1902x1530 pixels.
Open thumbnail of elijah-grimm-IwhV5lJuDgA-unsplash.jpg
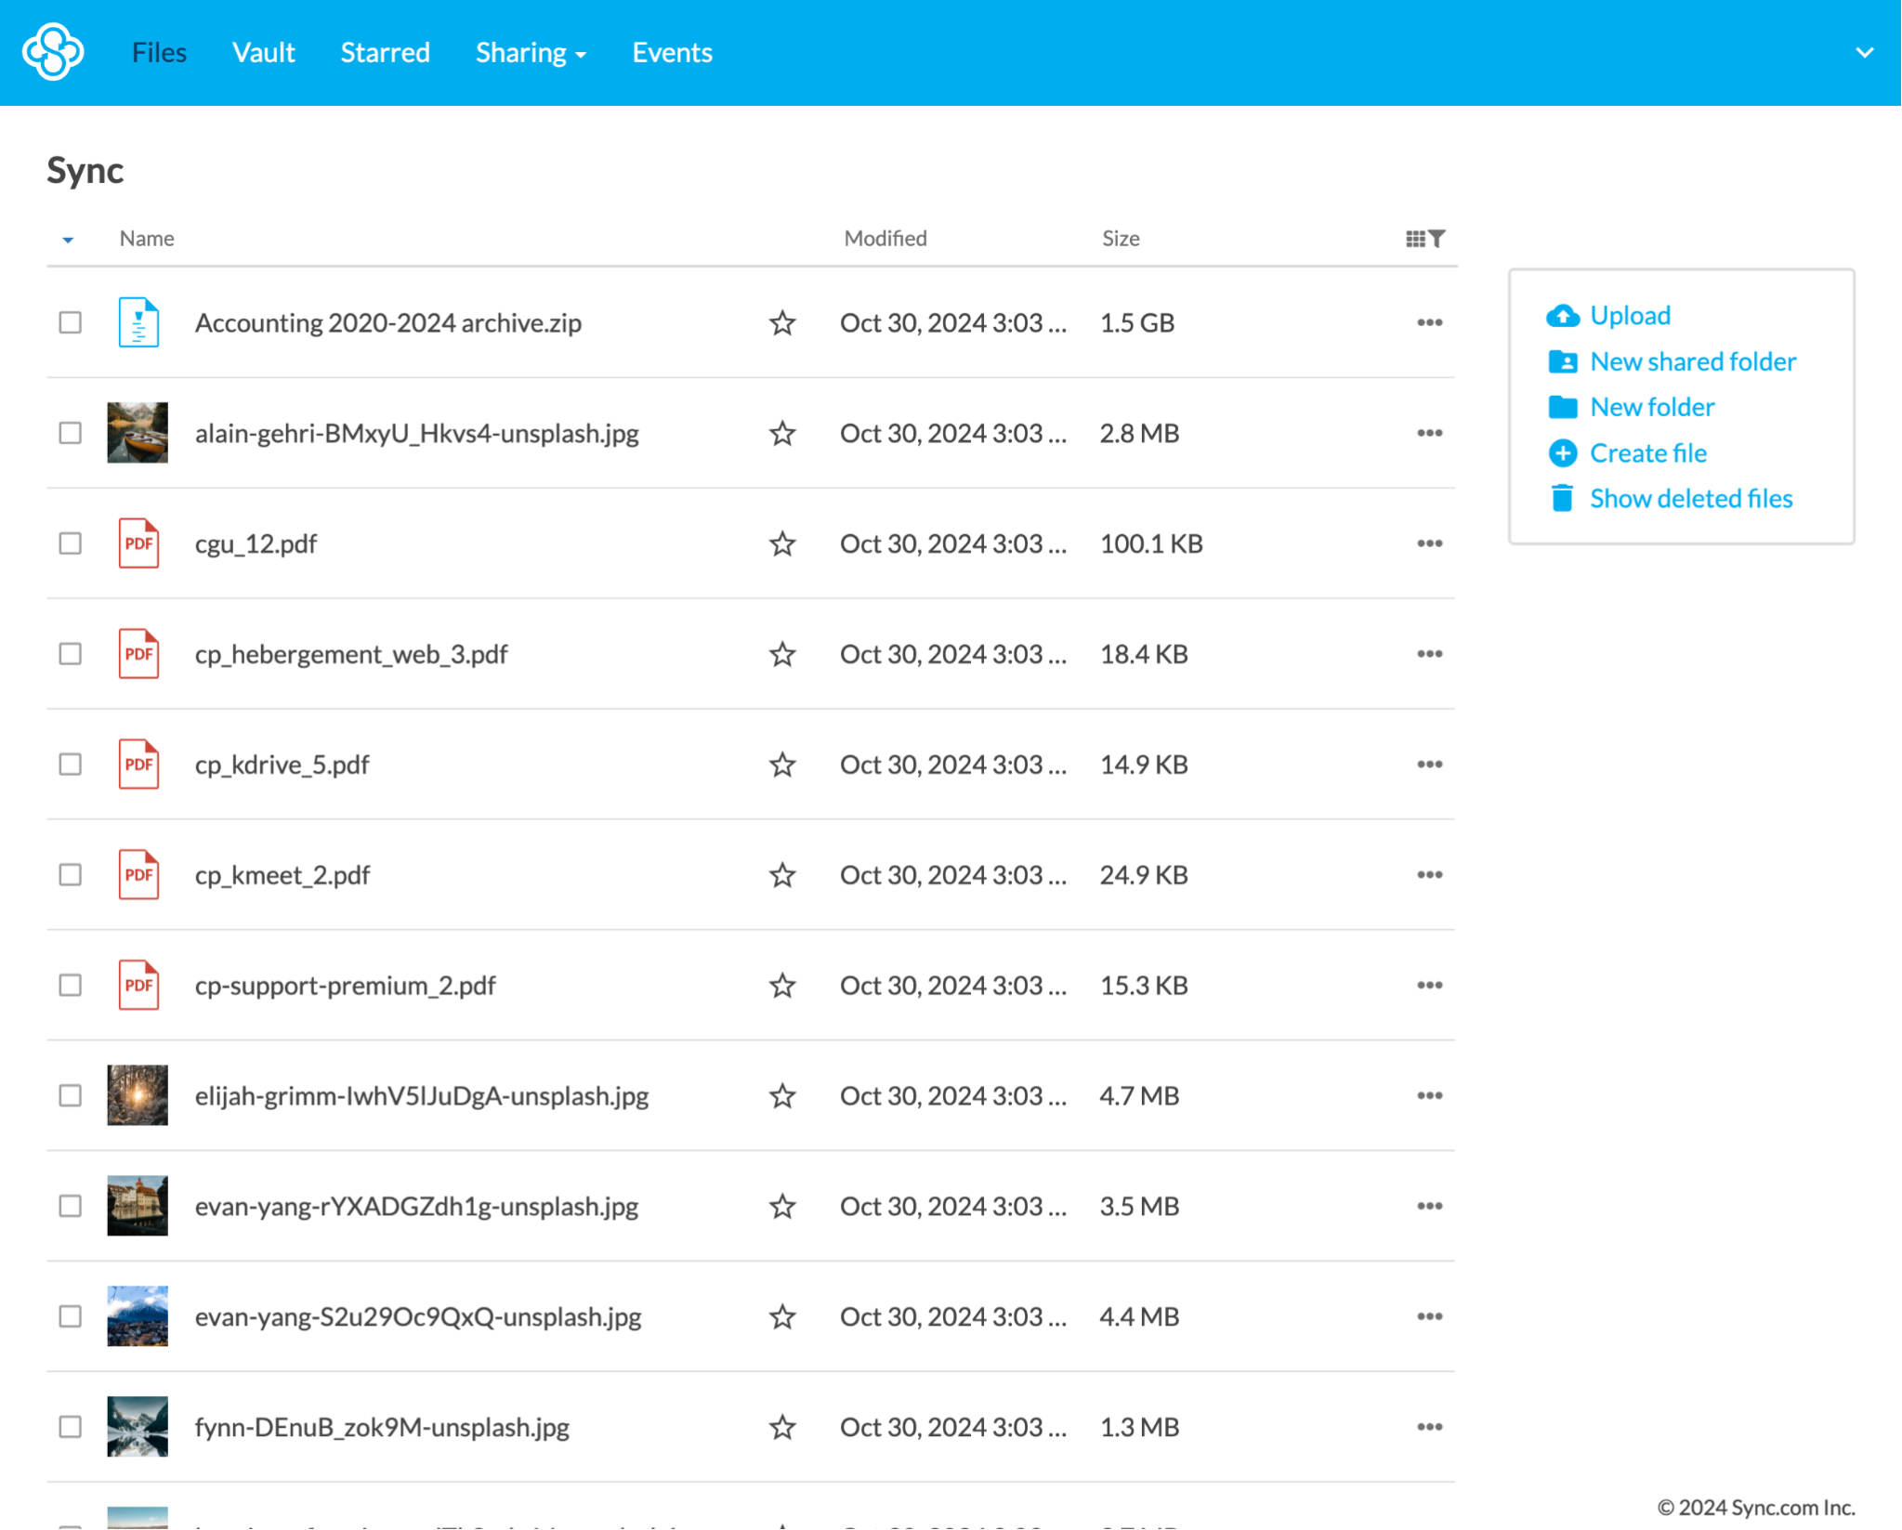(x=138, y=1095)
